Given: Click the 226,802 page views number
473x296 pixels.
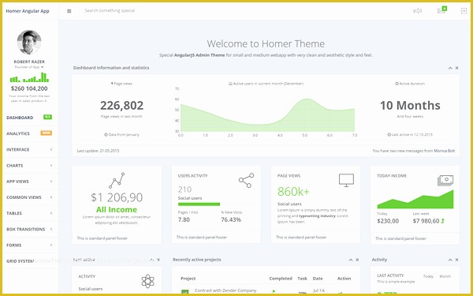Looking at the screenshot, I should pyautogui.click(x=122, y=106).
